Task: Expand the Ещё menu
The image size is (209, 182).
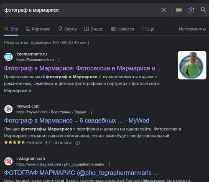Action: [x=148, y=29]
